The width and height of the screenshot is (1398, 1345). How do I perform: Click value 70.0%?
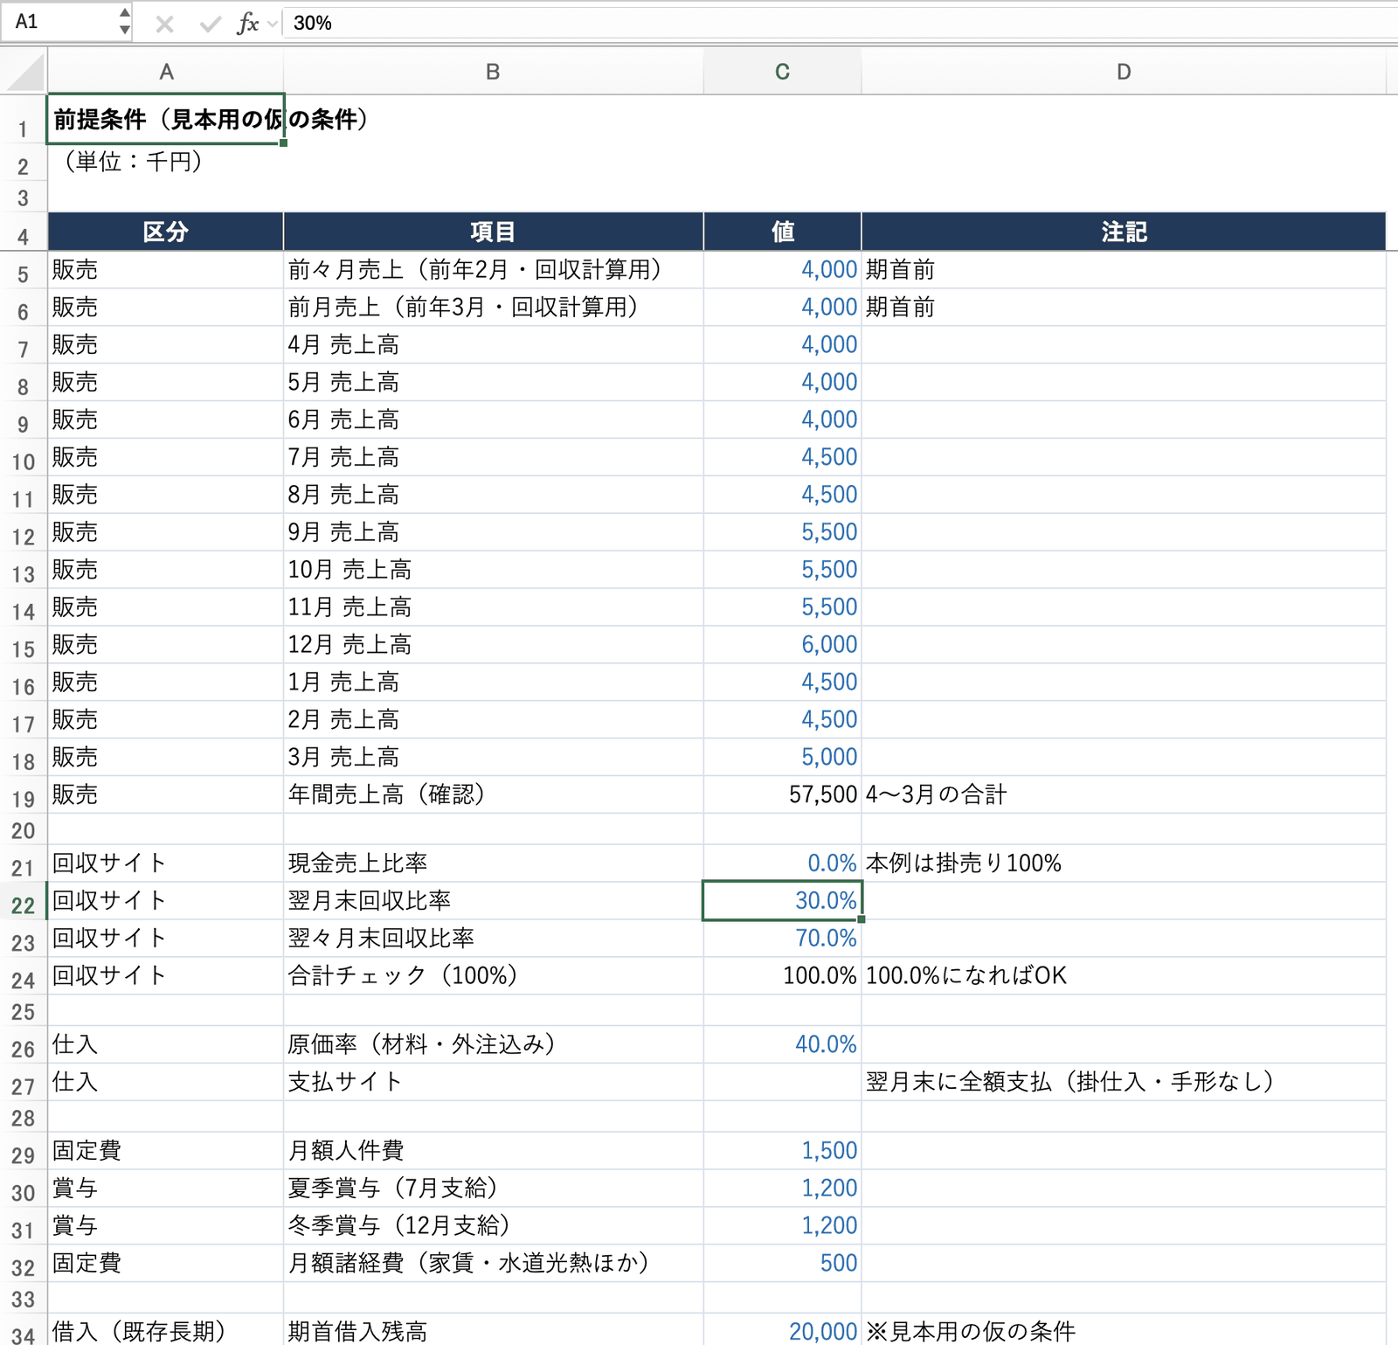coord(782,939)
